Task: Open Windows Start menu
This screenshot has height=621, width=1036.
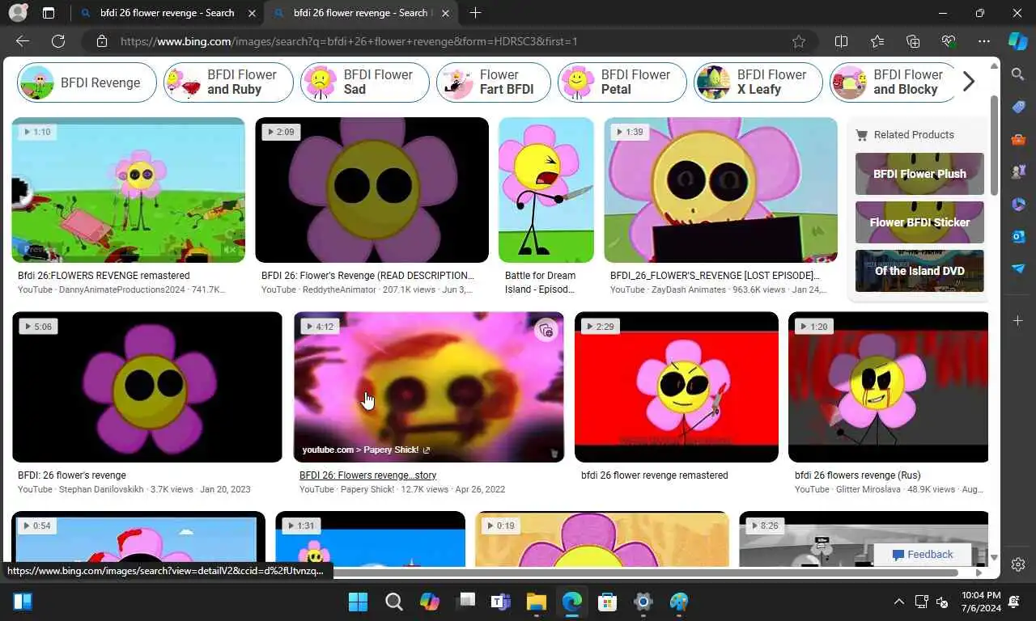Action: (358, 602)
